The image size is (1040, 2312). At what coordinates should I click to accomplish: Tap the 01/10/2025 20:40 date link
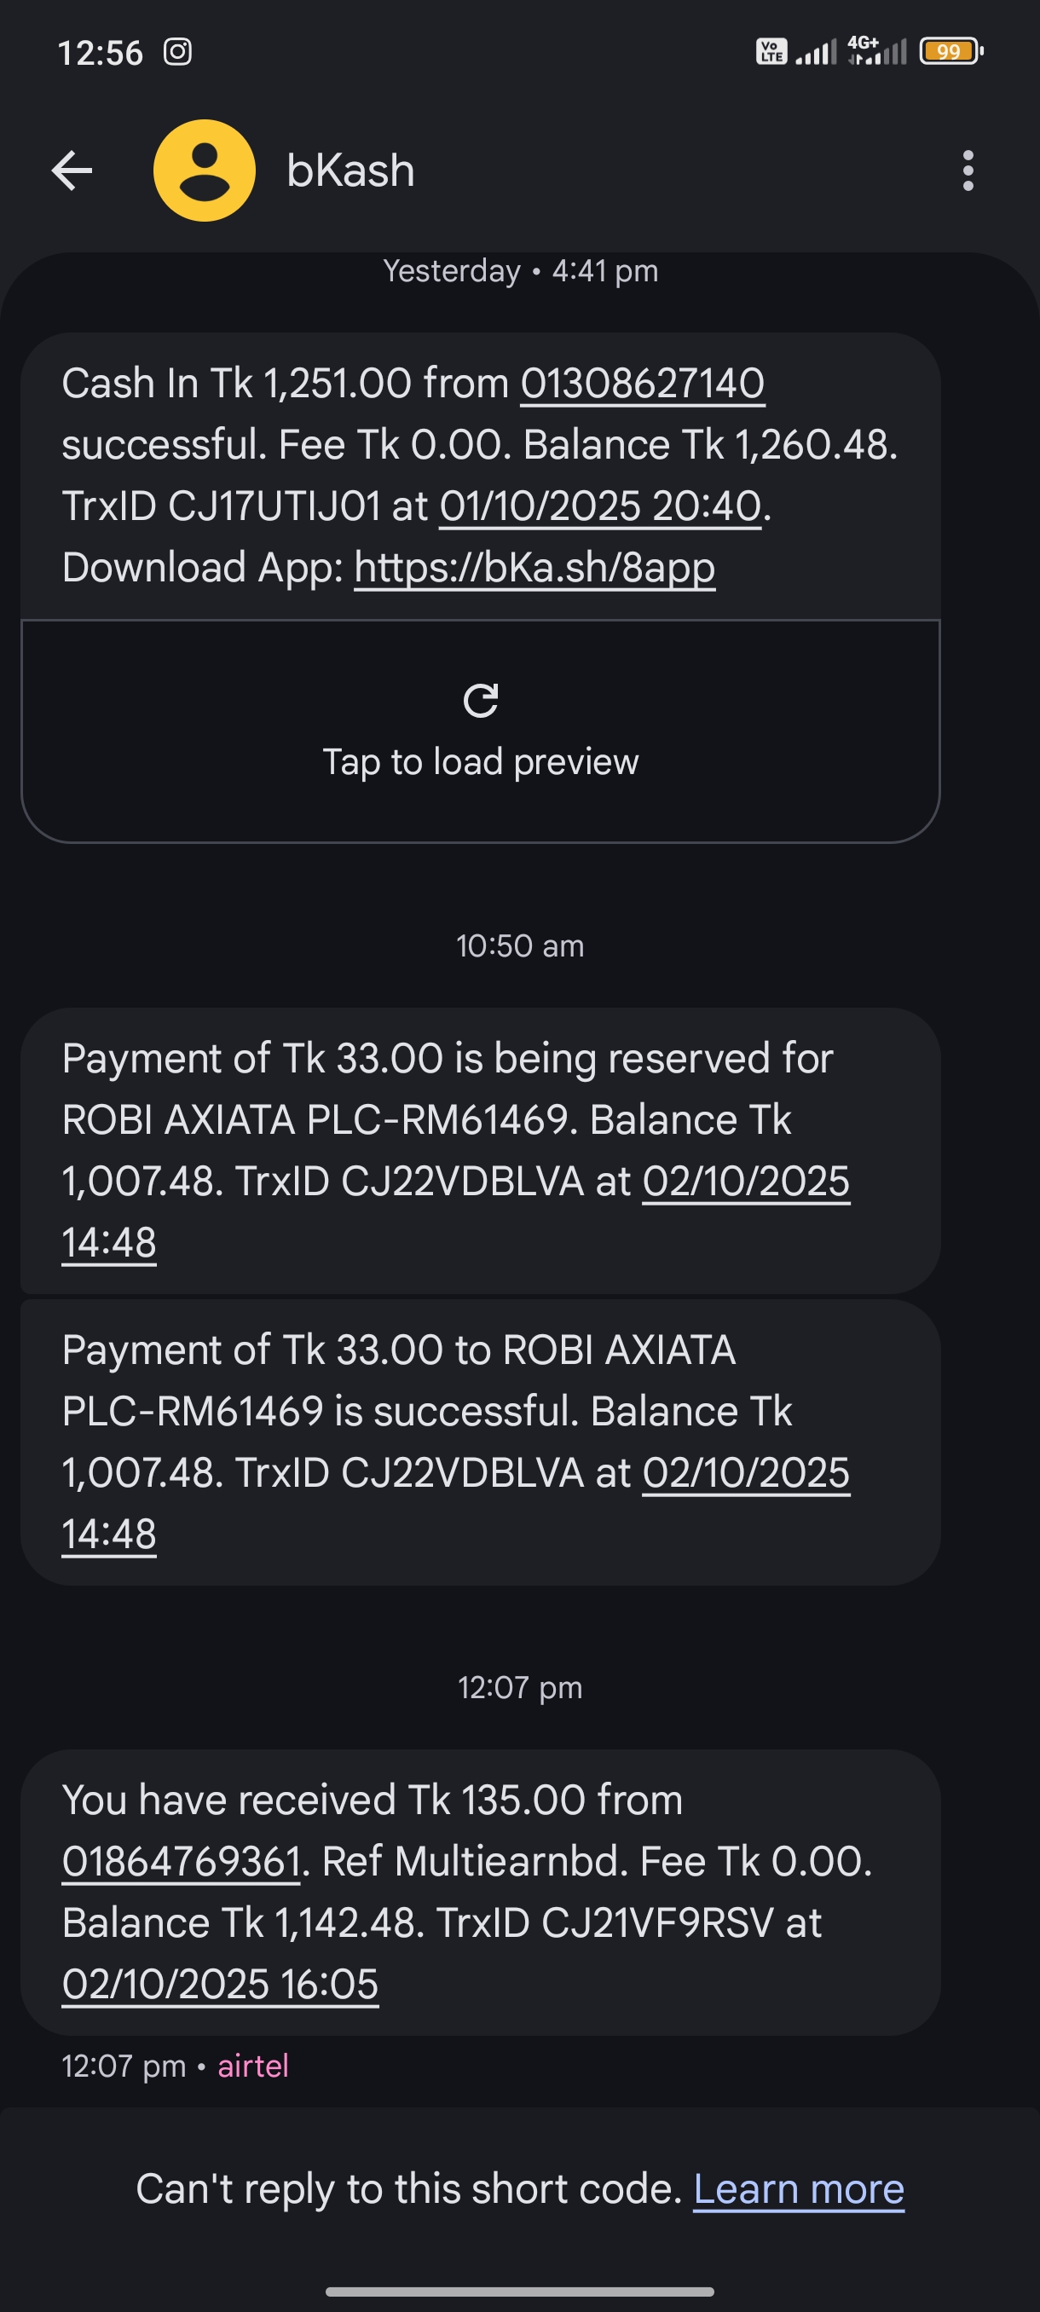600,506
